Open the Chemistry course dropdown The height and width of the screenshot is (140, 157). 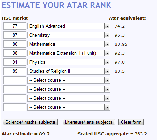tap(69, 35)
